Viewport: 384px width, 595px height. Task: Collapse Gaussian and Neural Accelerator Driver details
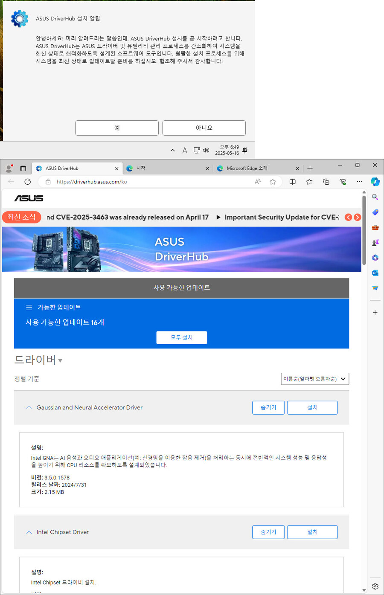(x=29, y=408)
